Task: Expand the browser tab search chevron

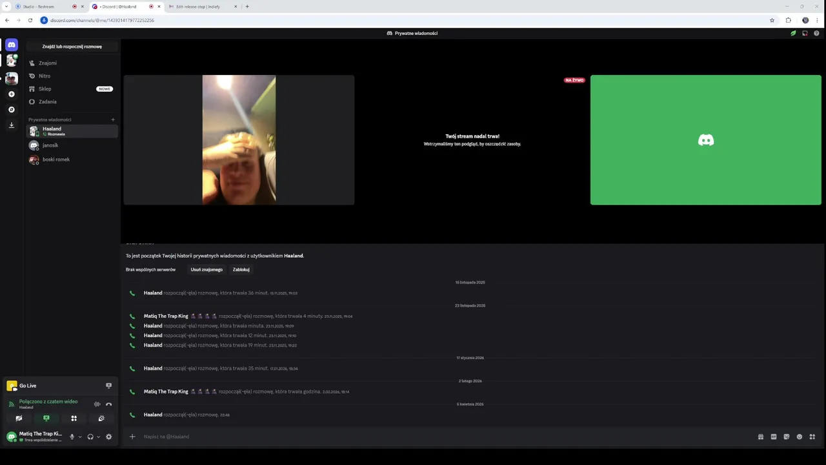Action: (6, 6)
